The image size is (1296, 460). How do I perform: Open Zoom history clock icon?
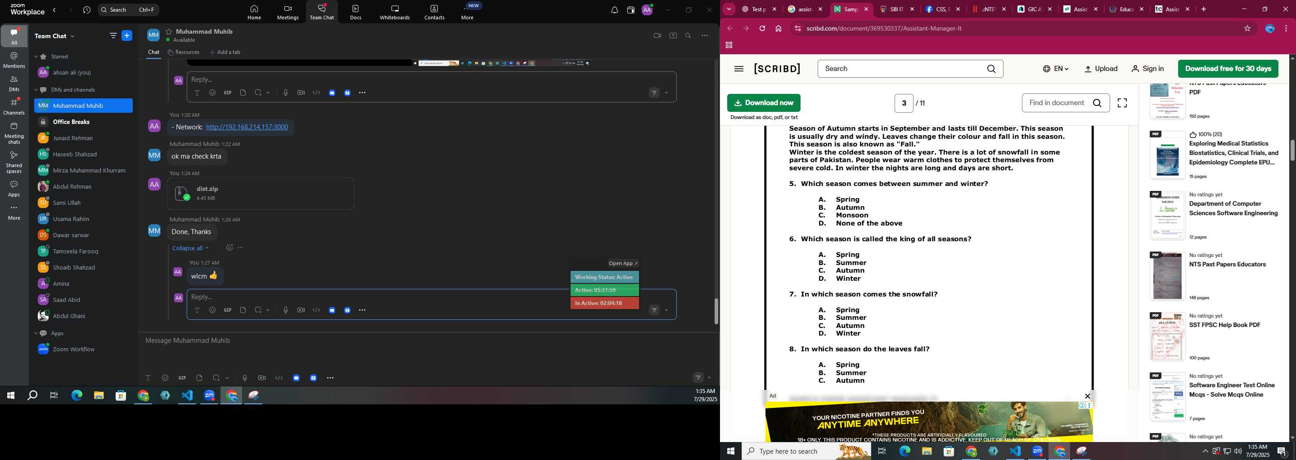tap(86, 10)
